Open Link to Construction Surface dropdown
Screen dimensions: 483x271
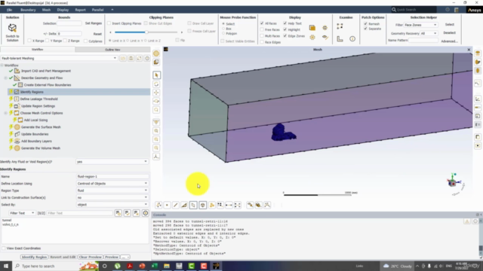click(112, 197)
